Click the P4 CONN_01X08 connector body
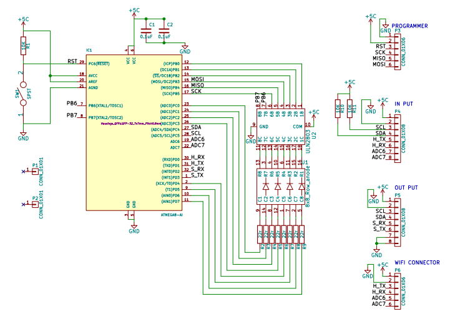 click(x=398, y=139)
